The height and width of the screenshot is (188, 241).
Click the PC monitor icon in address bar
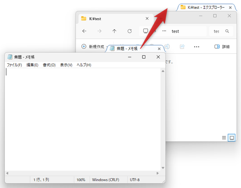146,31
